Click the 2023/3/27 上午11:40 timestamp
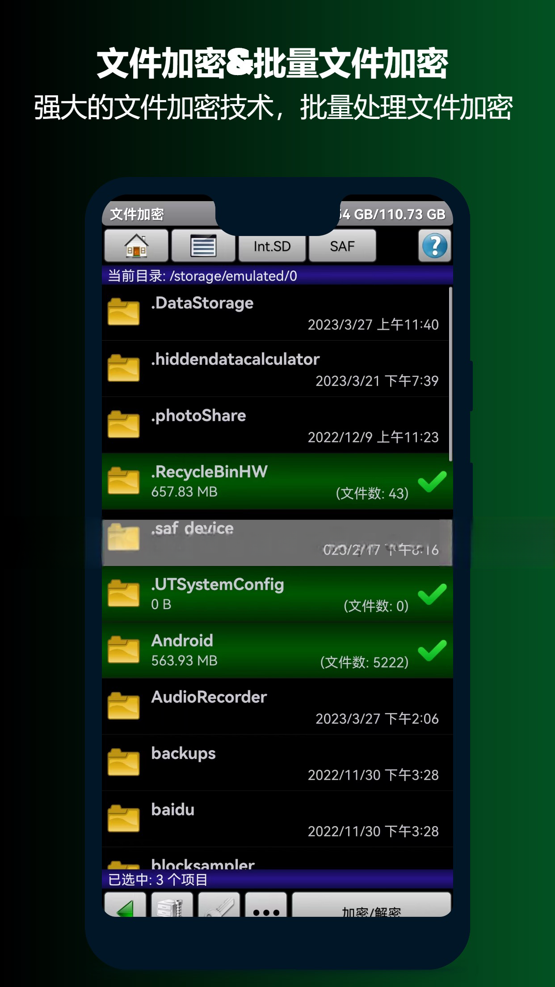Image resolution: width=555 pixels, height=987 pixels. pos(373,325)
